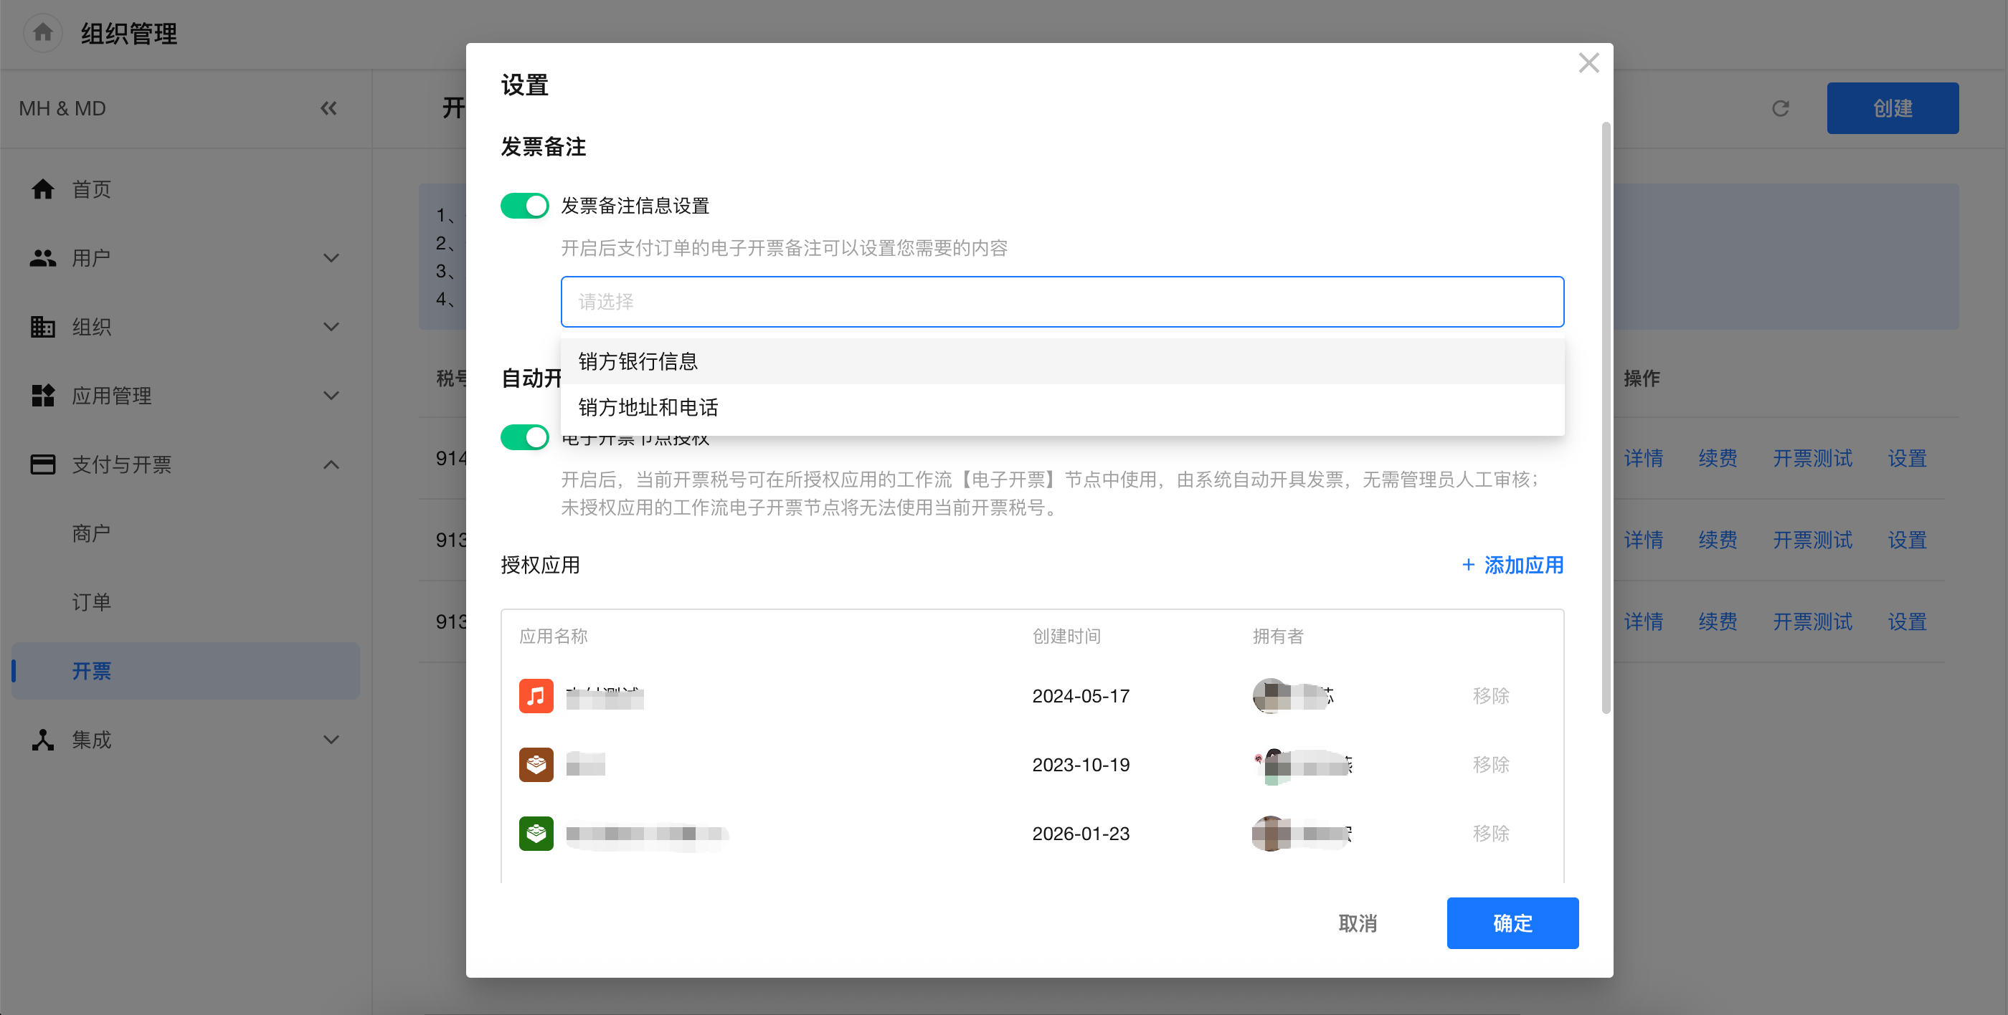Click the 添加应用 link
Viewport: 2008px width, 1015px height.
(x=1512, y=565)
